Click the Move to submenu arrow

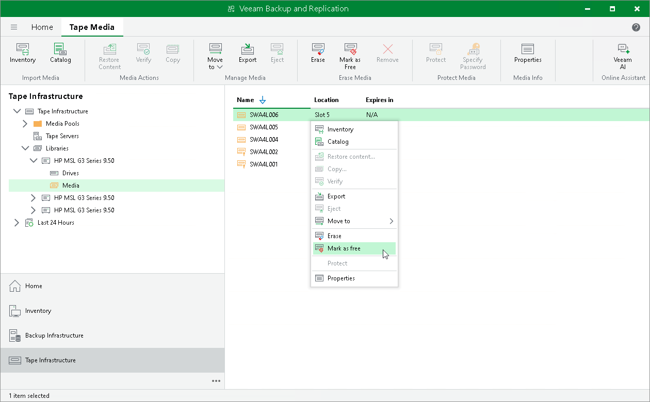click(x=391, y=221)
